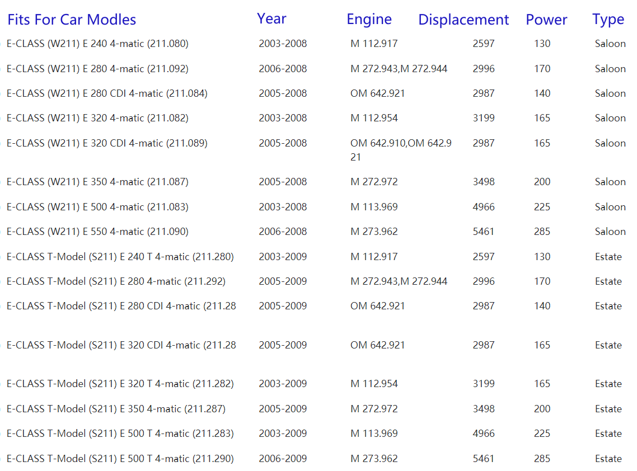Select the Year column header
Image resolution: width=637 pixels, height=471 pixels.
[271, 18]
